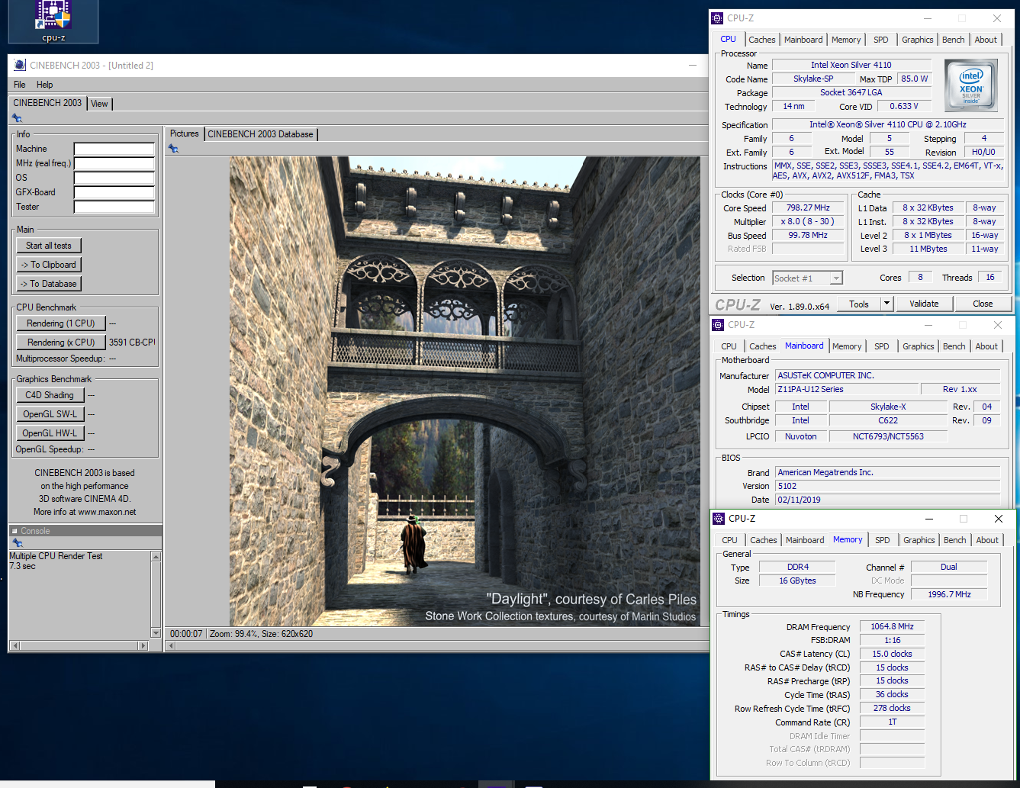Click the Multiple CPU Render Test console text
This screenshot has width=1020, height=788.
tap(56, 556)
